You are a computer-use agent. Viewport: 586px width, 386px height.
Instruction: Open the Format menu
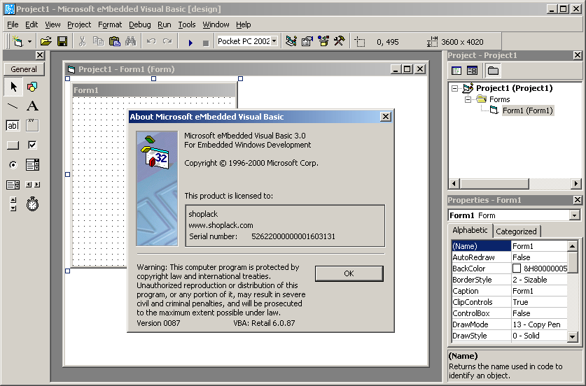110,24
